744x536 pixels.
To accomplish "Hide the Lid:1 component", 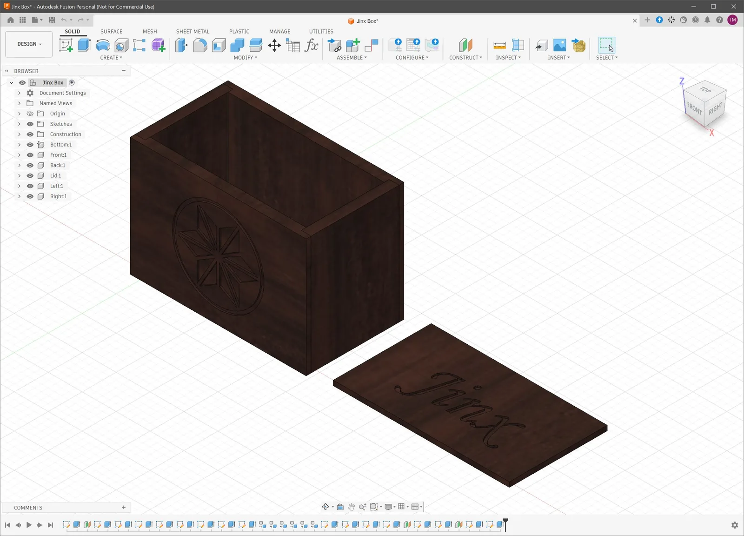I will 30,175.
